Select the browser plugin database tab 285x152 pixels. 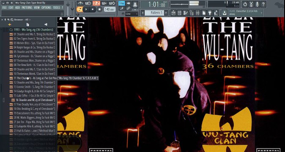click(46, 24)
